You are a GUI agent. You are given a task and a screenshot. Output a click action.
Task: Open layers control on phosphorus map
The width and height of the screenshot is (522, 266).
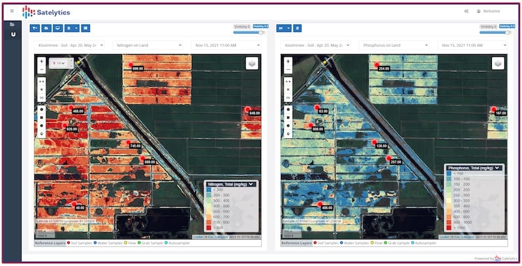tap(498, 63)
